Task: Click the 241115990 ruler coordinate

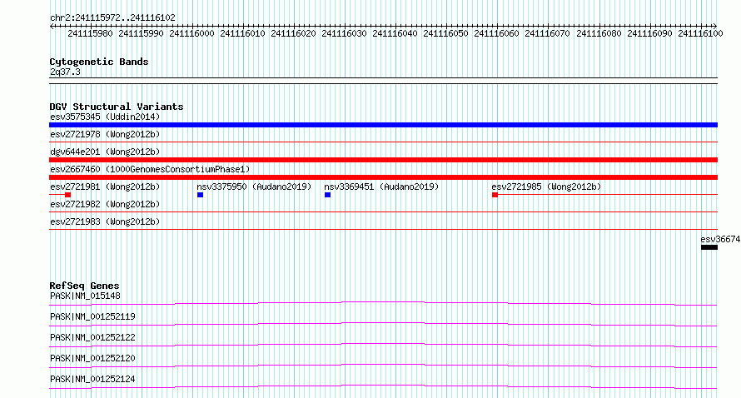Action: click(141, 34)
